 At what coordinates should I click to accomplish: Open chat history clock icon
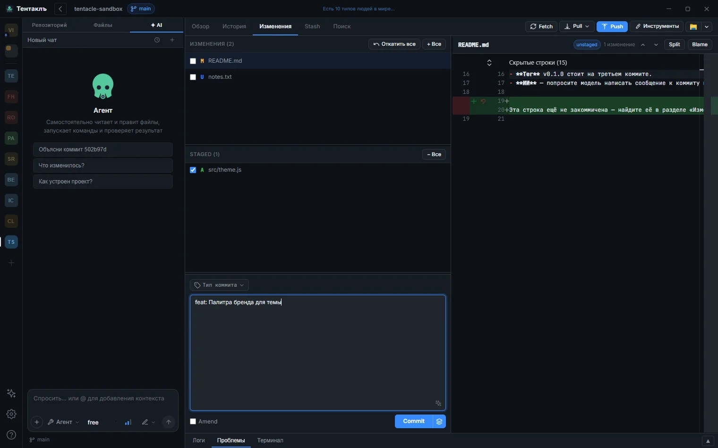click(157, 40)
